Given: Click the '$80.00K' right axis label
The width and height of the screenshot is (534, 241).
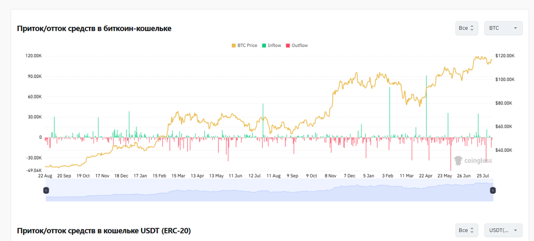Looking at the screenshot, I should coord(504,103).
